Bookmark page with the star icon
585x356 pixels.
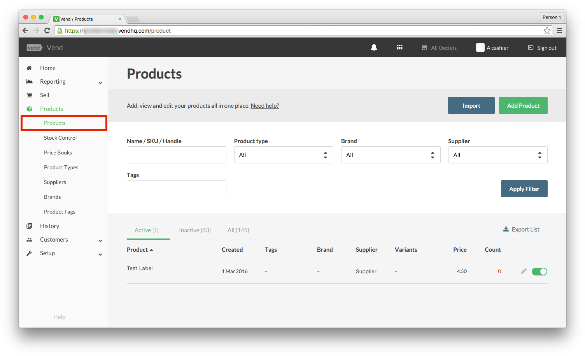click(547, 31)
